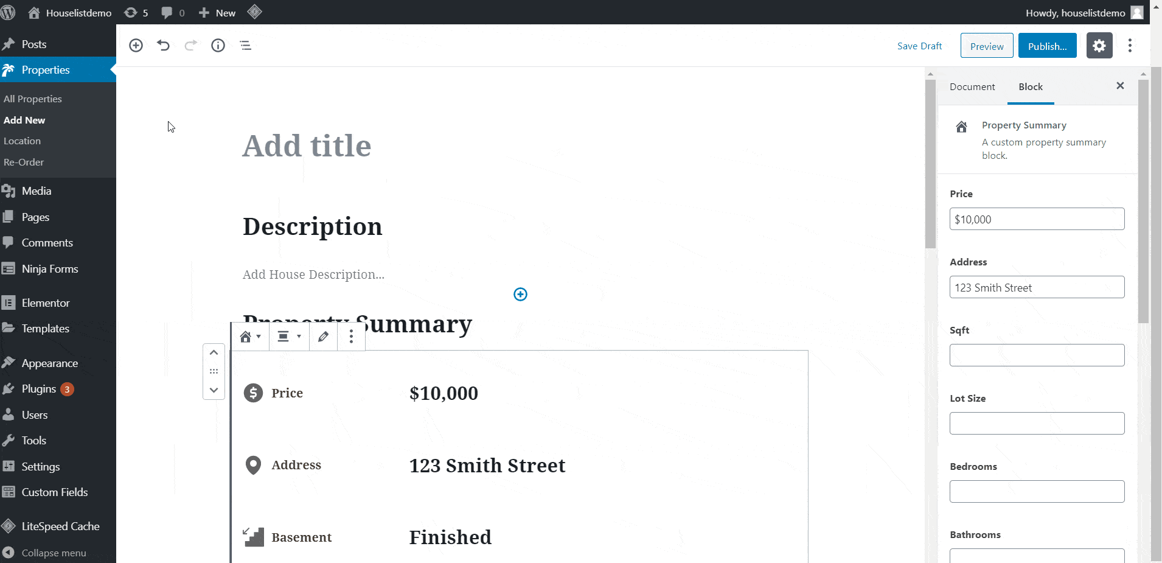Open content structure info icon
The height and width of the screenshot is (563, 1162).
pyautogui.click(x=218, y=46)
